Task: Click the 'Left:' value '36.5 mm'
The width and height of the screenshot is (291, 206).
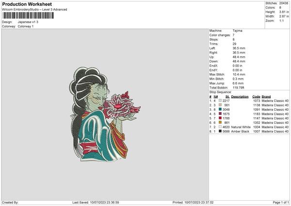Action: point(239,48)
